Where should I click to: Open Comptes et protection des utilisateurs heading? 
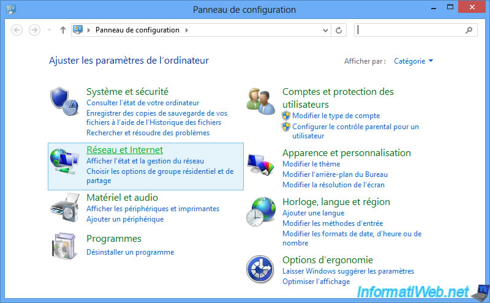pos(338,98)
